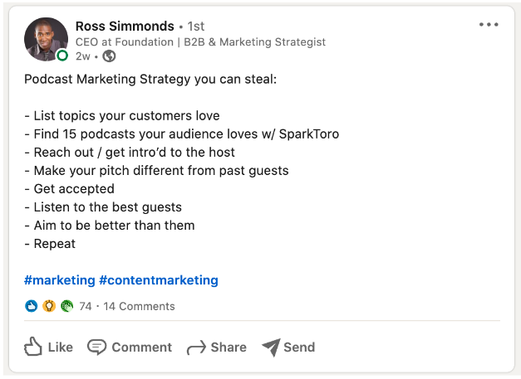Click Ross Simmonds' profile photo

point(46,39)
